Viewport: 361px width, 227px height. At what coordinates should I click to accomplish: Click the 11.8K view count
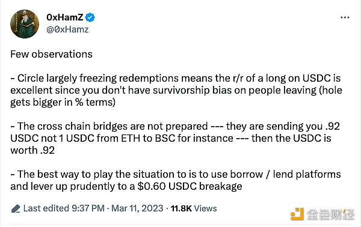(181, 208)
